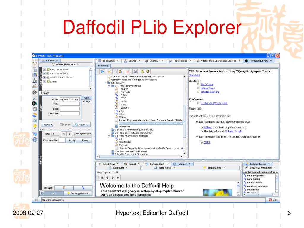Image resolution: width=304 pixels, height=228 pixels.
Task: Click the Artist input field
Action: [69, 99]
